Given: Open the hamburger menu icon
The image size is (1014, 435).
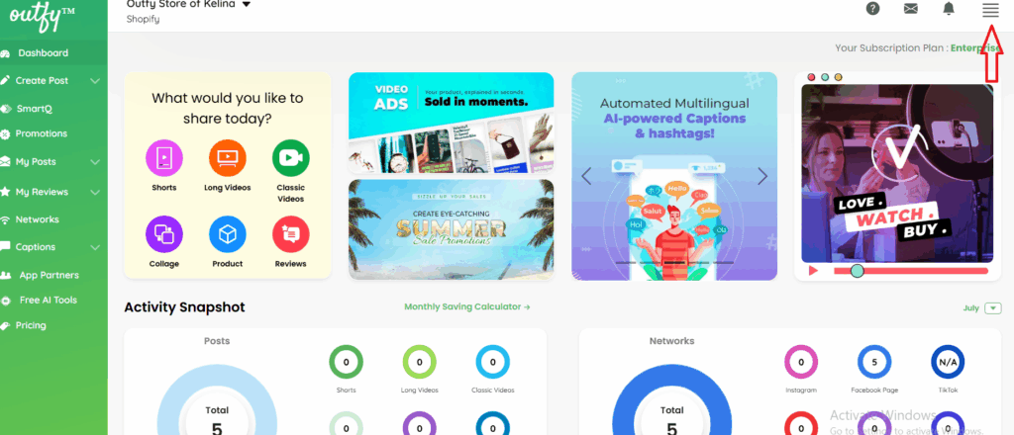Looking at the screenshot, I should tap(990, 10).
